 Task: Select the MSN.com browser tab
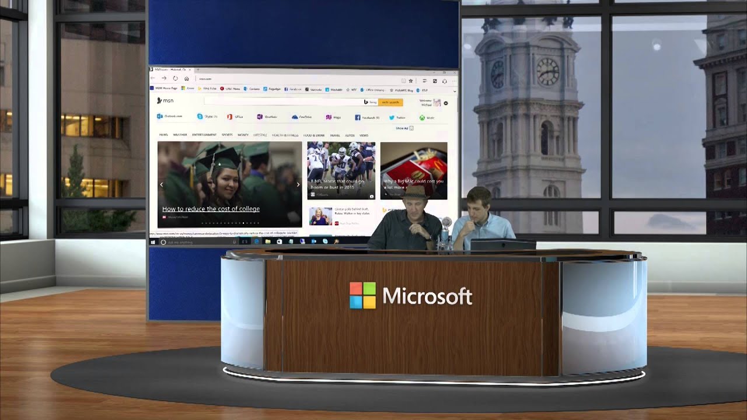coord(171,69)
